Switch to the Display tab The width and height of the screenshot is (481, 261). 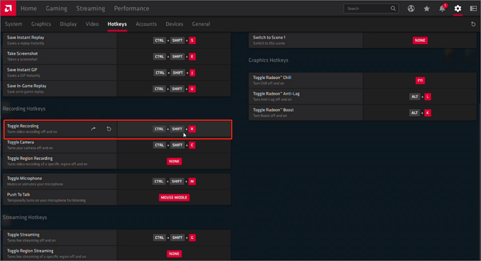click(69, 24)
